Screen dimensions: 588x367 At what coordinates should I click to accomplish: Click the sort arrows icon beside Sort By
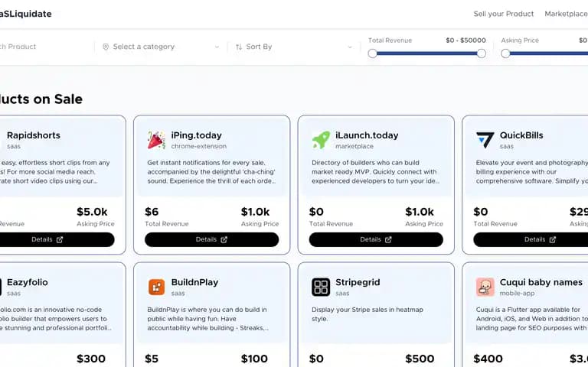point(239,47)
